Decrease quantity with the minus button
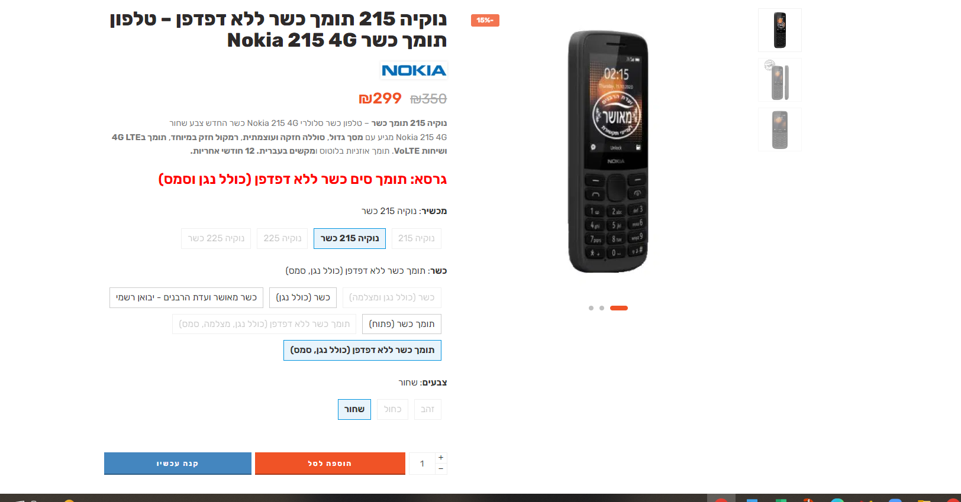The width and height of the screenshot is (961, 502). point(441,469)
